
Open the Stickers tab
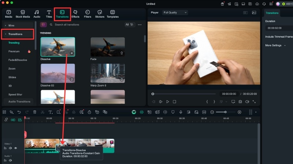[x=100, y=14]
